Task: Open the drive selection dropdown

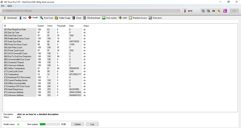Action: tap(91, 11)
